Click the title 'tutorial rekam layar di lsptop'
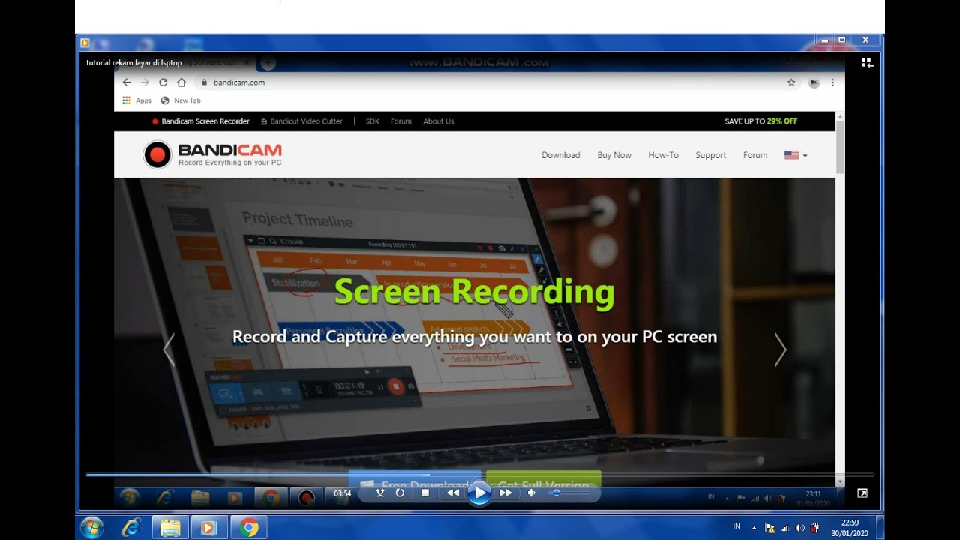Viewport: 960px width, 540px height. click(x=134, y=62)
